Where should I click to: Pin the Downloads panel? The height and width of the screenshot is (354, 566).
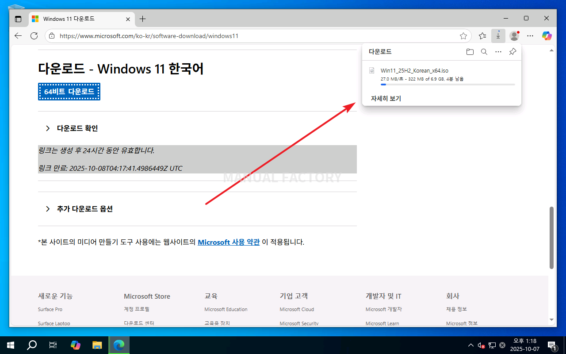click(x=512, y=52)
